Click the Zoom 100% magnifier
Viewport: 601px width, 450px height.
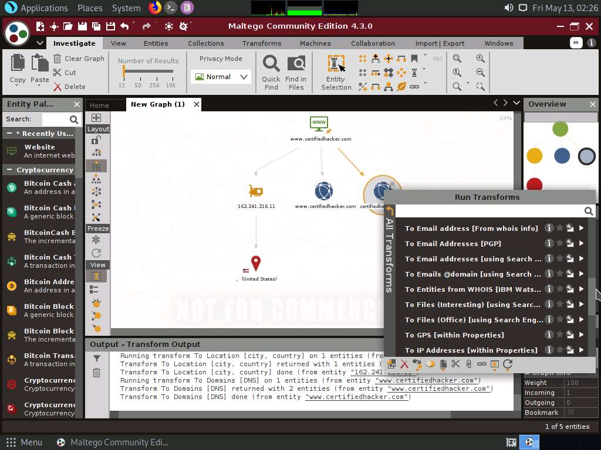click(x=457, y=72)
